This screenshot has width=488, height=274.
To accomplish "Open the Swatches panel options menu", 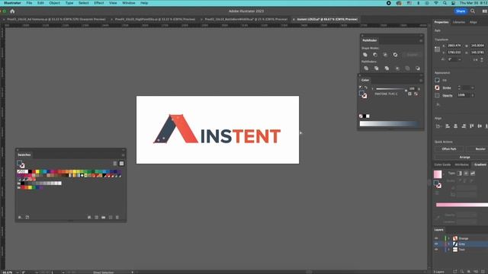I will click(123, 155).
